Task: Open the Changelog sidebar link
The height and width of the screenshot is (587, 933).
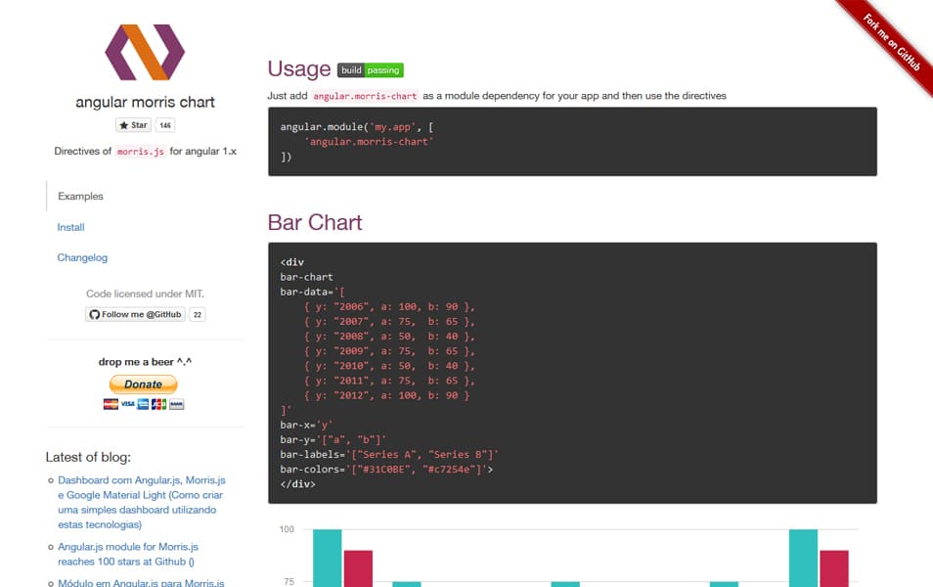Action: click(x=82, y=257)
